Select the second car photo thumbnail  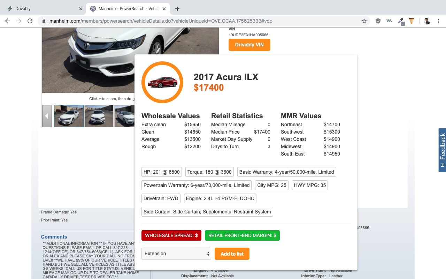pyautogui.click(x=99, y=116)
